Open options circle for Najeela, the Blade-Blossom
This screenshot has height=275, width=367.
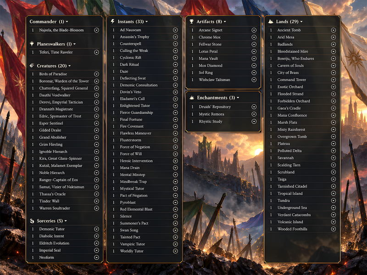(96, 30)
